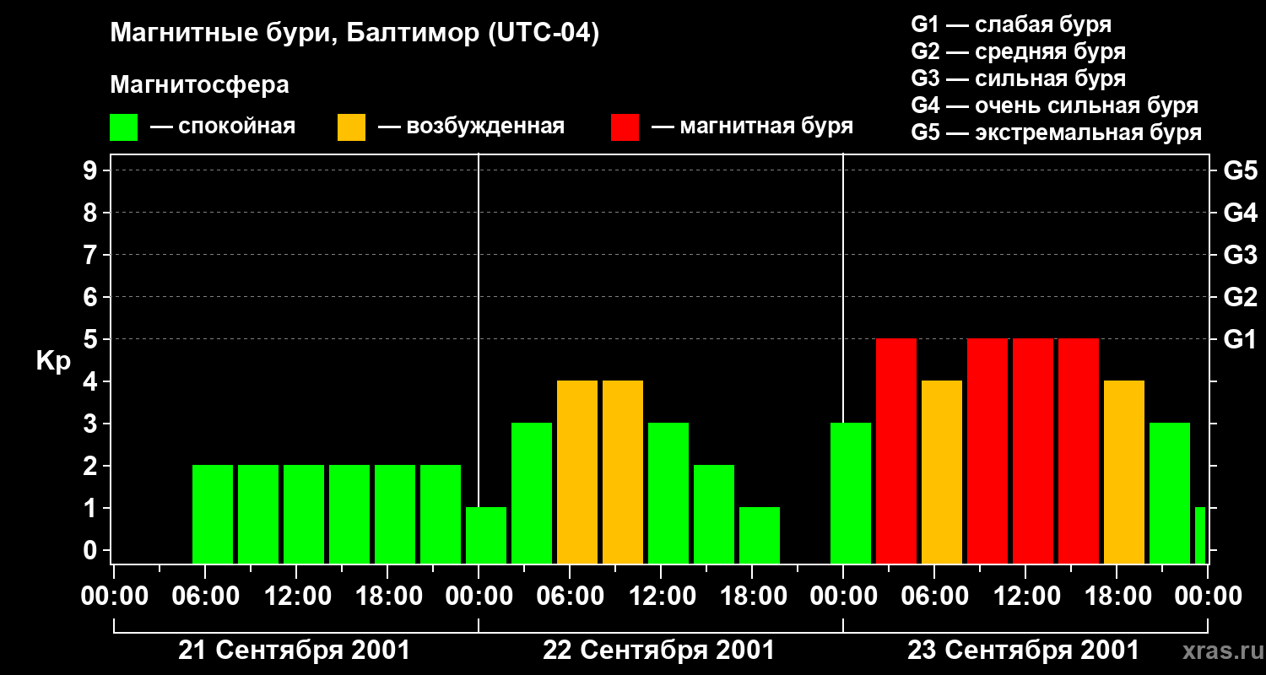Click the '— спокойная' legend label
Image resolution: width=1266 pixels, height=675 pixels.
pos(223,127)
